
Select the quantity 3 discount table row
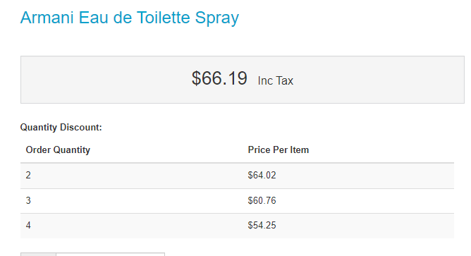pos(237,201)
